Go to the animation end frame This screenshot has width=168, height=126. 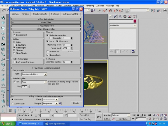(x=149, y=115)
